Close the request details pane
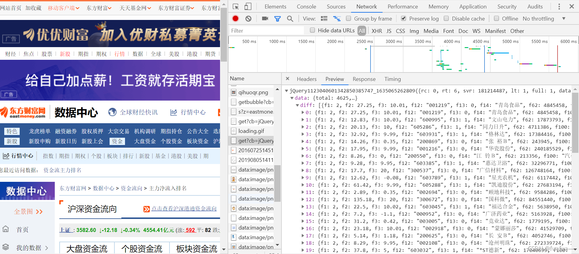Screen dimensions: 579x254 click(288, 79)
